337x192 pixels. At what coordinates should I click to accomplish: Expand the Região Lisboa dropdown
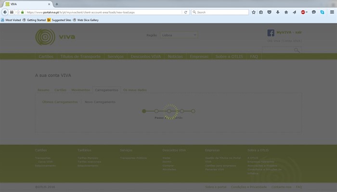click(179, 35)
